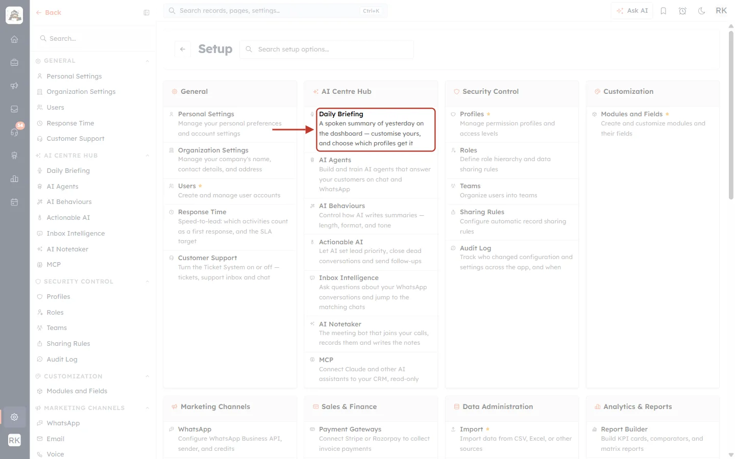735x459 pixels.
Task: Open the headset icon with the 54 badge
Action: point(14,132)
